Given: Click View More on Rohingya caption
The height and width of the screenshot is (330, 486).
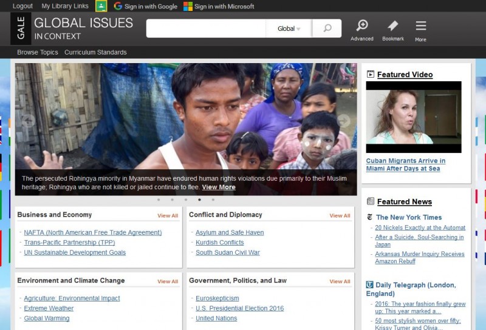Looking at the screenshot, I should 219,187.
